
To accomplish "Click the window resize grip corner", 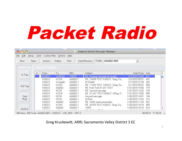I will click(x=164, y=113).
